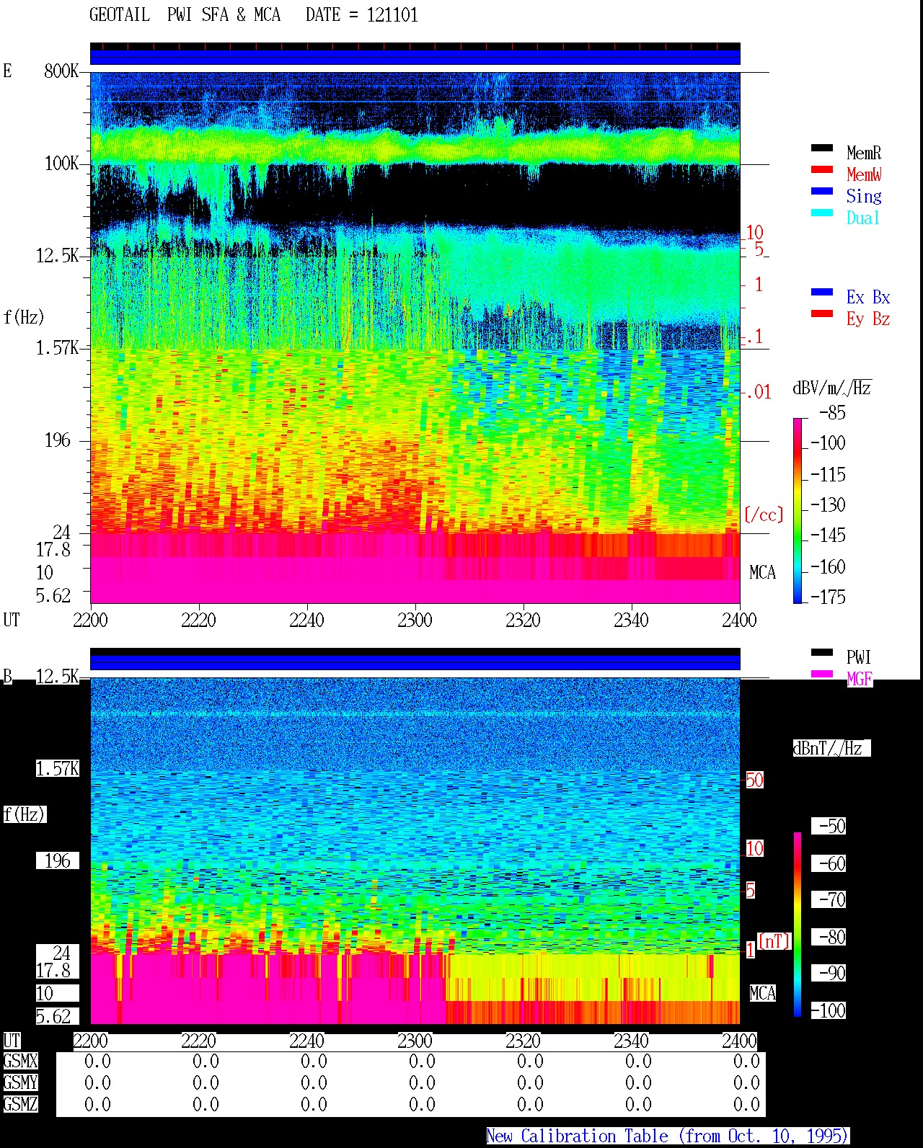The image size is (923, 1148).
Task: Select the Ey Bz legend label
Action: tap(868, 319)
